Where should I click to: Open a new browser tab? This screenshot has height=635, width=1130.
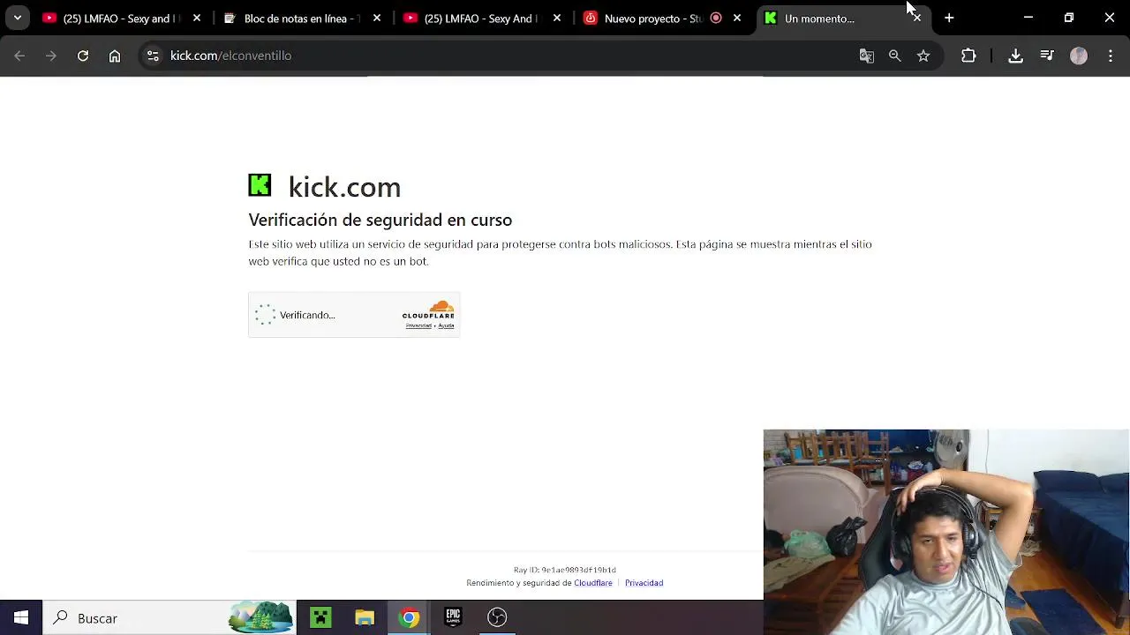pos(949,18)
